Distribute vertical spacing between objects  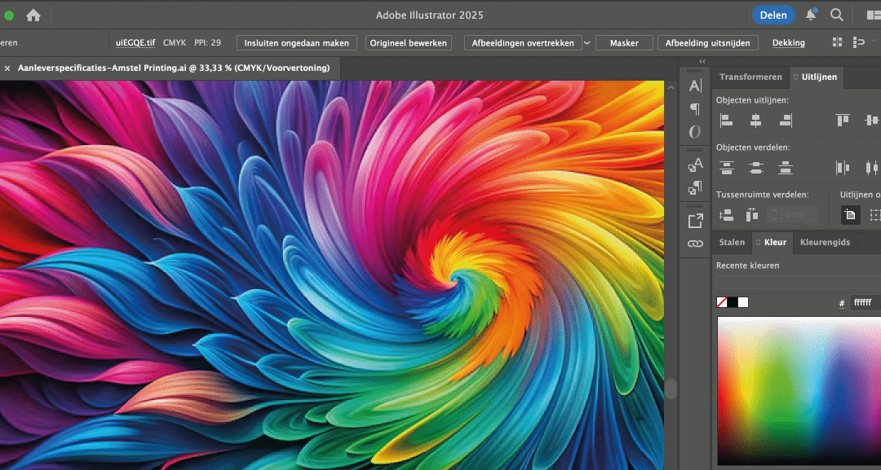tap(727, 215)
